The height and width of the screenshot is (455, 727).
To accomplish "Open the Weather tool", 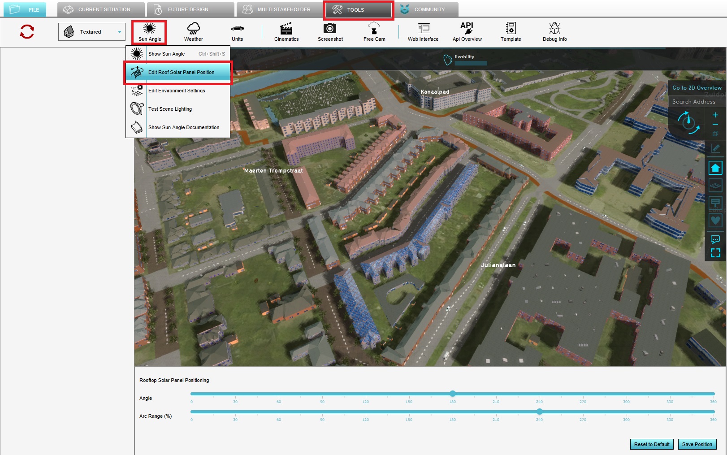I will pyautogui.click(x=193, y=32).
